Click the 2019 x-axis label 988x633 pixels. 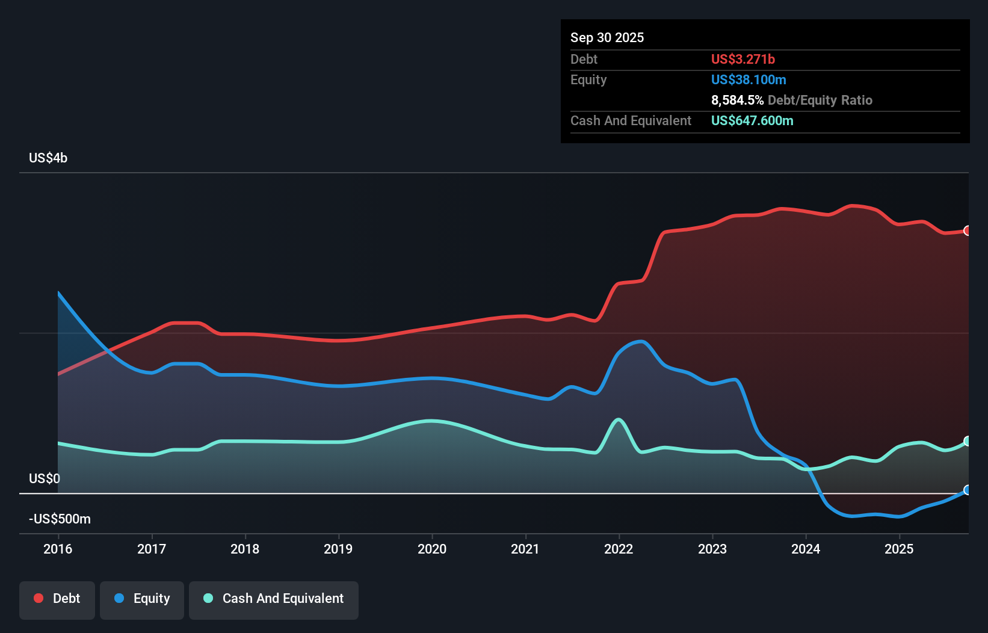(338, 549)
